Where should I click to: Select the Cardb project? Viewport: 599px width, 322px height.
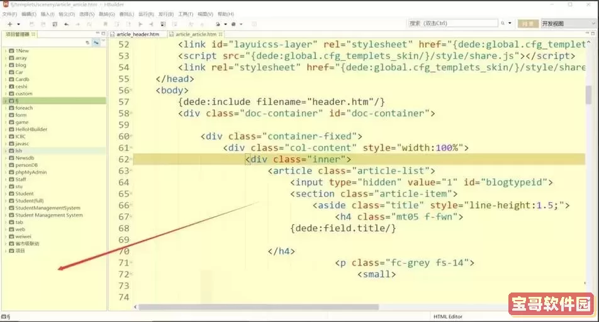click(x=22, y=79)
